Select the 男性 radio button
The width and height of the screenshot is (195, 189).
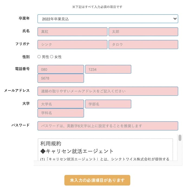pos(39,57)
